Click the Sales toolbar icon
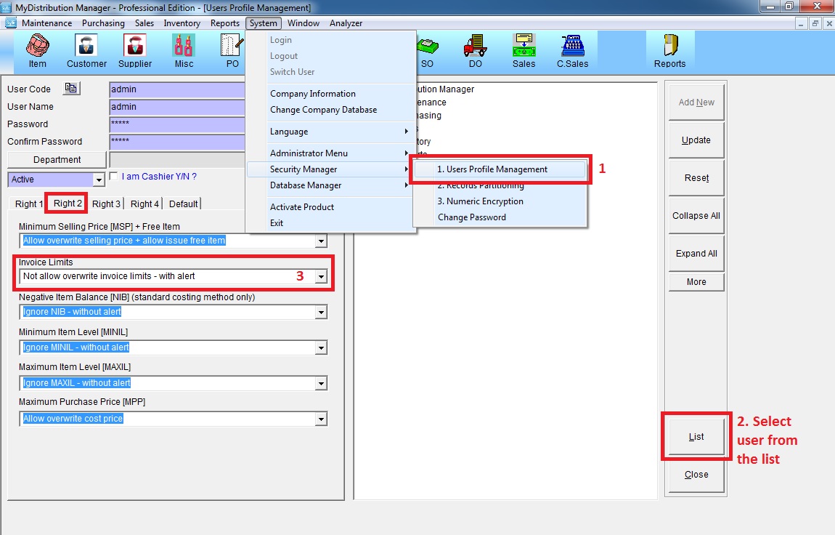This screenshot has height=535, width=835. click(524, 51)
